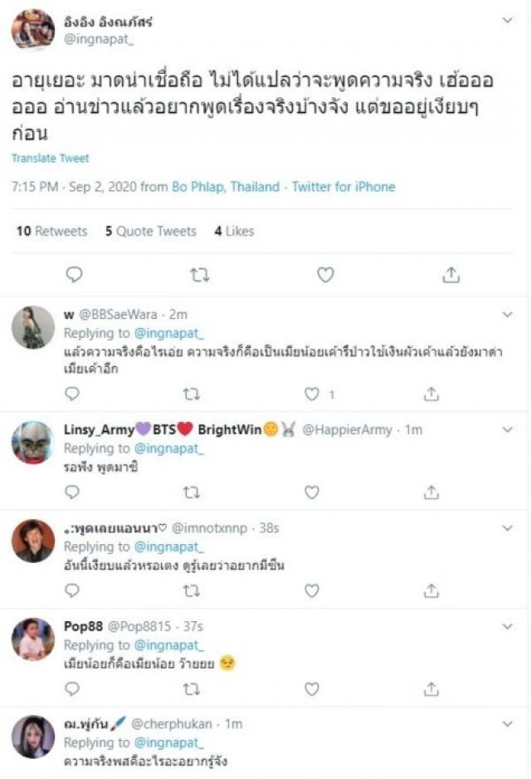Open options menu for @BBSaeWara's reply
This screenshot has height=779, width=531.
click(x=508, y=316)
